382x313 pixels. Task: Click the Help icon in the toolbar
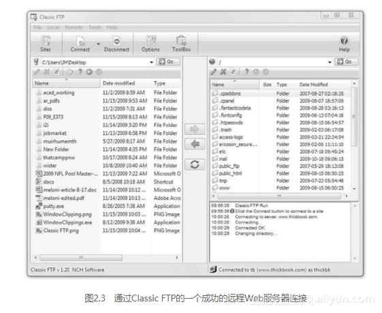(345, 44)
